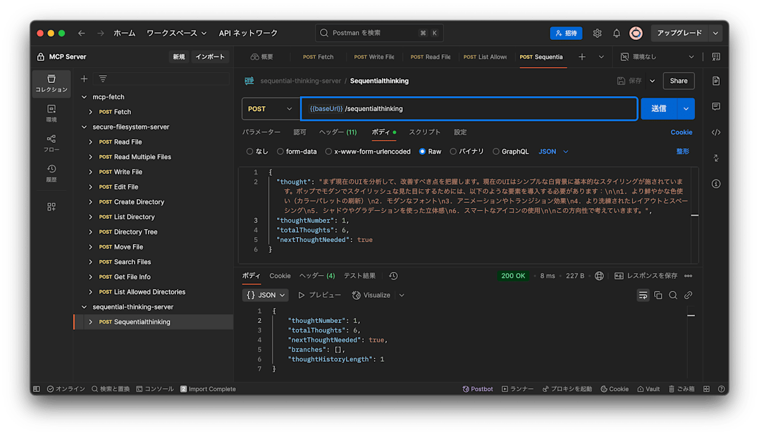Open the code snippet icon in right sidebar

pos(716,132)
